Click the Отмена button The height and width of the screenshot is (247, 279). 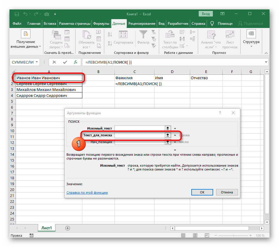[x=227, y=192]
